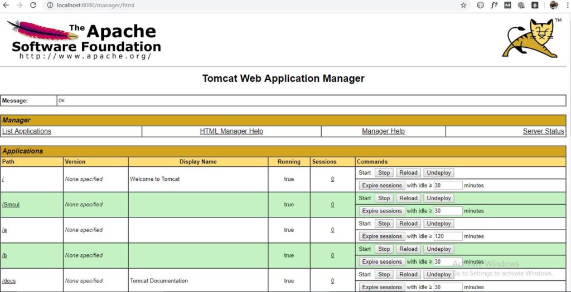Stop the /a application
The image size is (571, 292).
(x=384, y=224)
